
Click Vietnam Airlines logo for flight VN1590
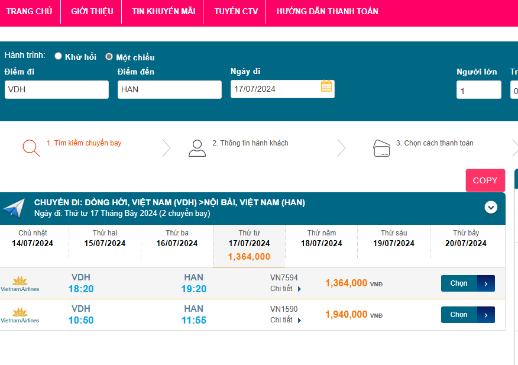20,315
